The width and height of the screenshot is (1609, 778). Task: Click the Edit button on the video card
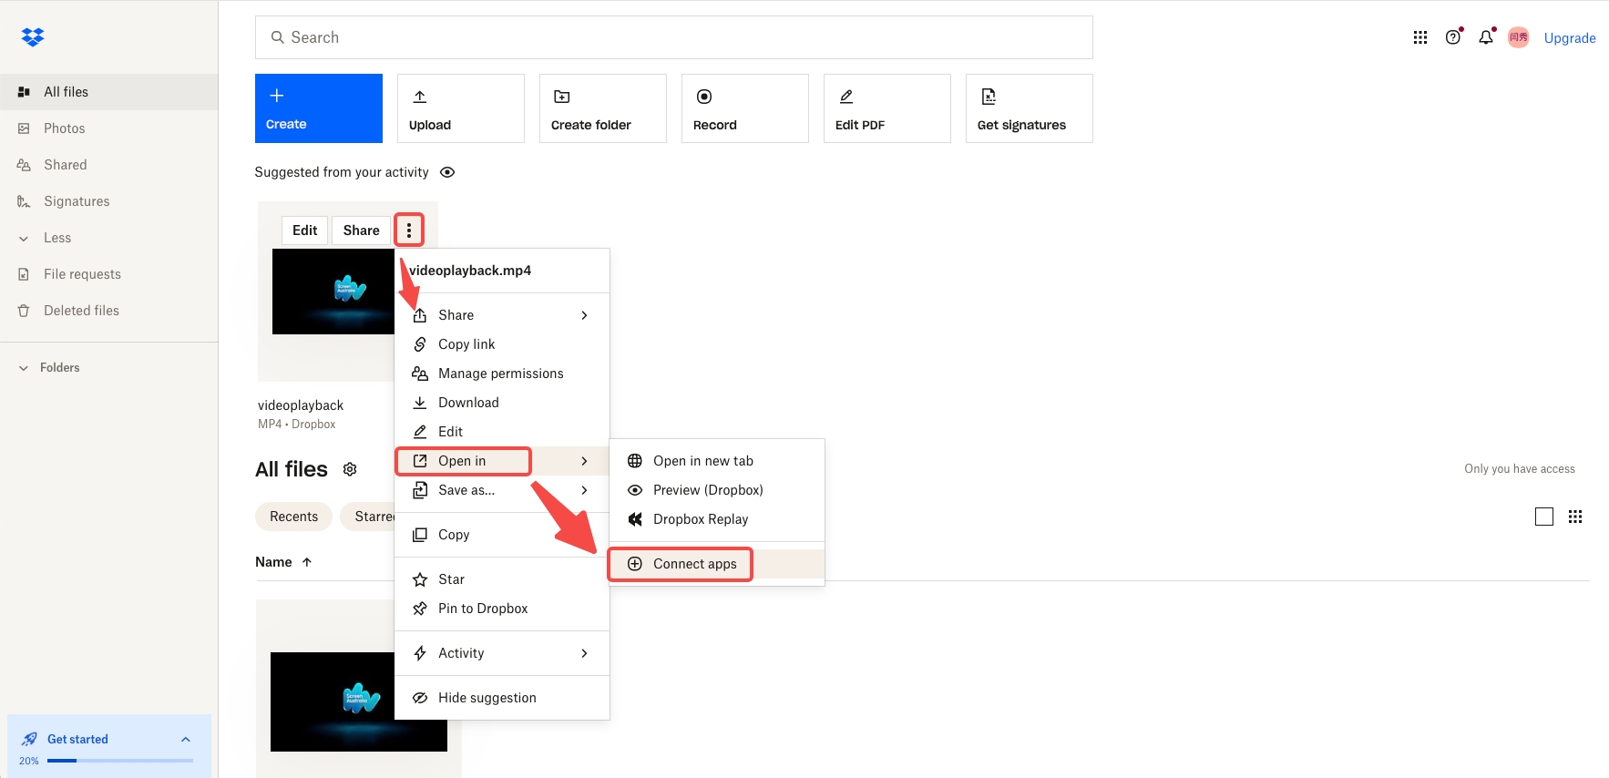coord(305,230)
